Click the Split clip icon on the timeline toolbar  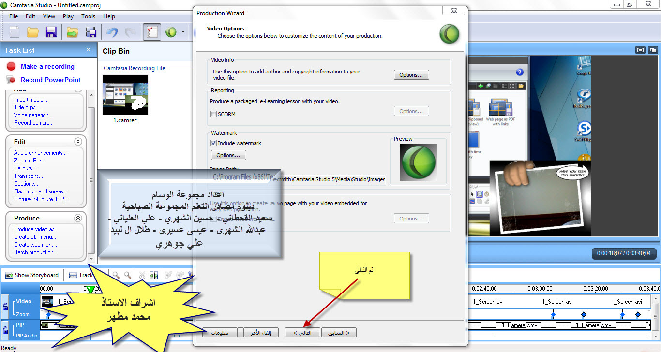pos(154,275)
